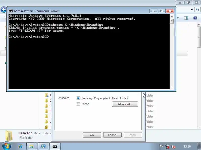Image resolution: width=201 pixels, height=150 pixels.
Task: Click the Command Prompt scrollbar down arrow
Action: coord(172,87)
